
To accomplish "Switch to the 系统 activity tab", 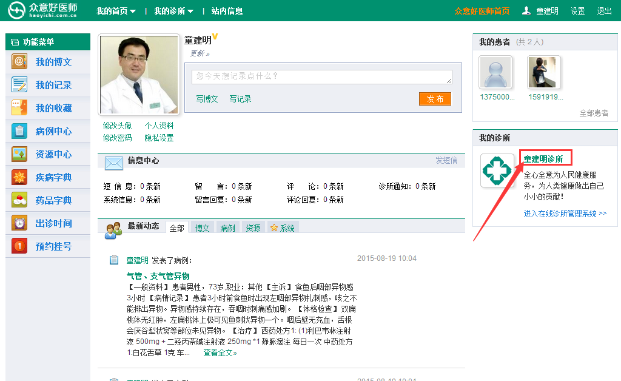I will click(x=283, y=228).
